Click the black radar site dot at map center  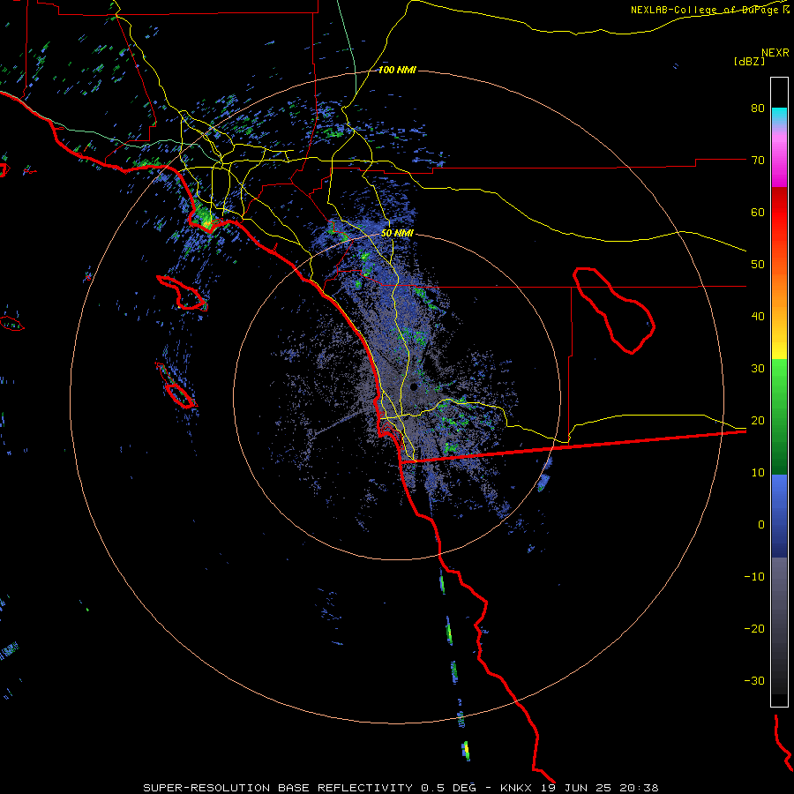[x=414, y=387]
